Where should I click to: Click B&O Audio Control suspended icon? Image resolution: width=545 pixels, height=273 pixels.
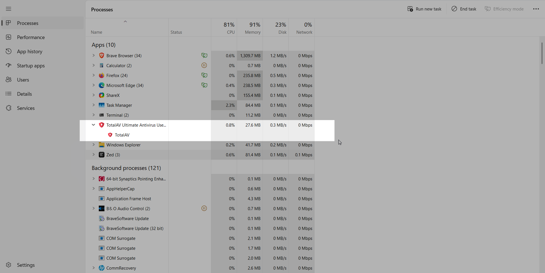(x=204, y=208)
